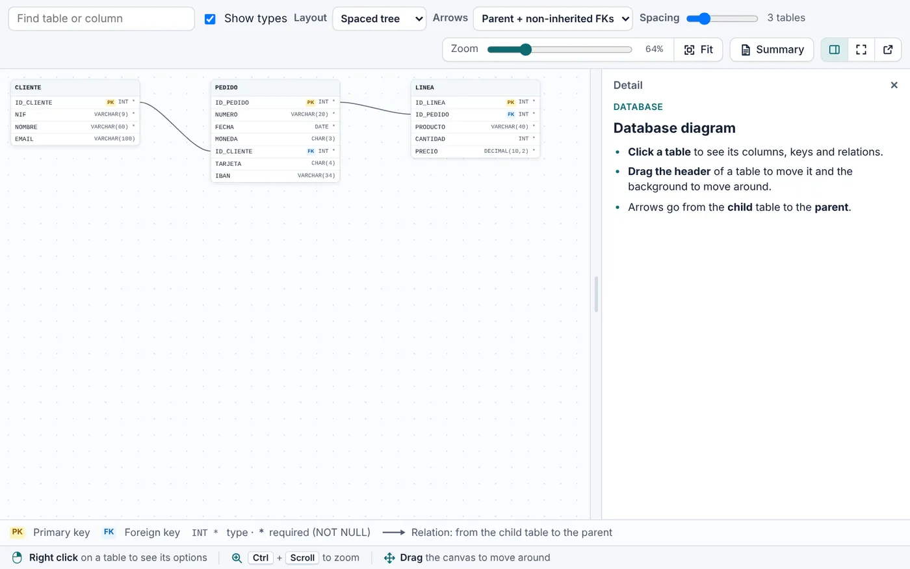Screen dimensions: 910x569
Task: Click the CANTIDAD column in LINEA
Action: pos(475,139)
